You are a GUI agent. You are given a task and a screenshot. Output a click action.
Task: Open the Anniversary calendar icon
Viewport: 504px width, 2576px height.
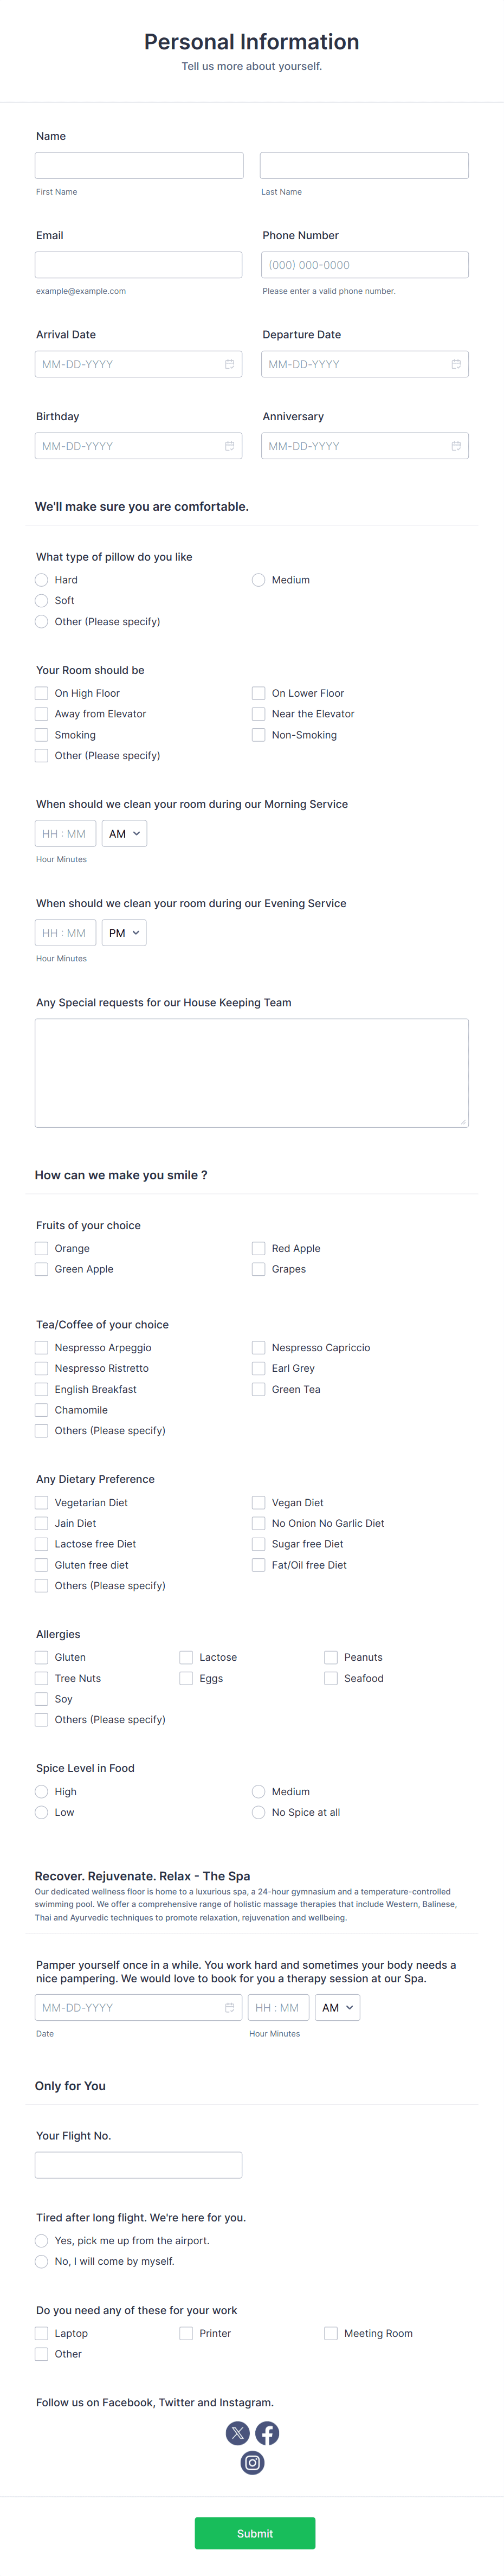(x=456, y=445)
